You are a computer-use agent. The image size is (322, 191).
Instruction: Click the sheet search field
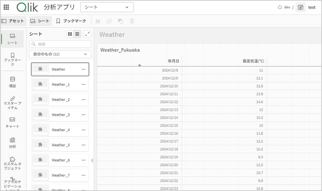60,44
